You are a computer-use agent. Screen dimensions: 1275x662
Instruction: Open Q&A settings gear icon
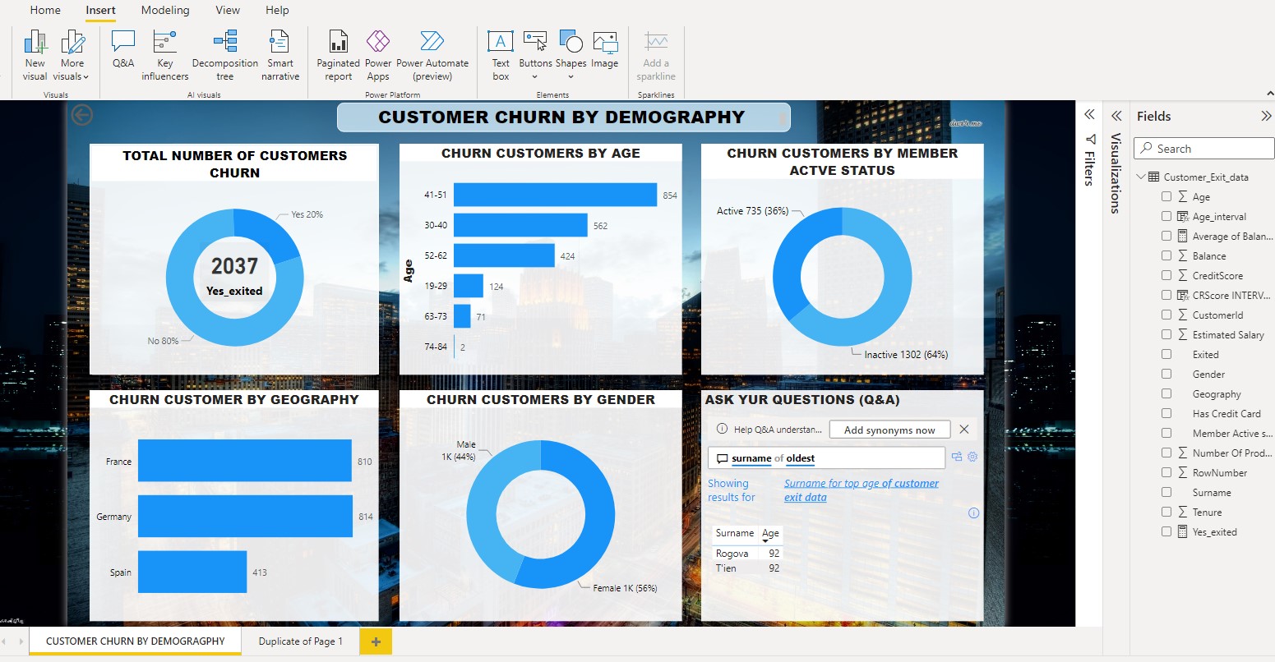click(x=972, y=457)
